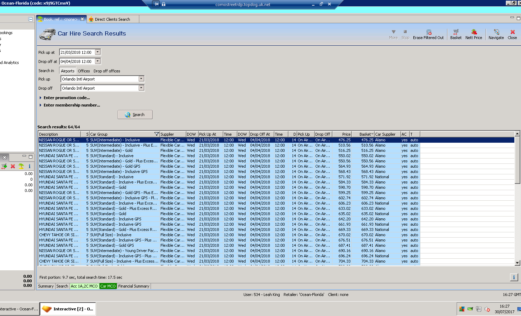
Task: Open Interactive [2] taskbar window button
Action: [x=68, y=309]
